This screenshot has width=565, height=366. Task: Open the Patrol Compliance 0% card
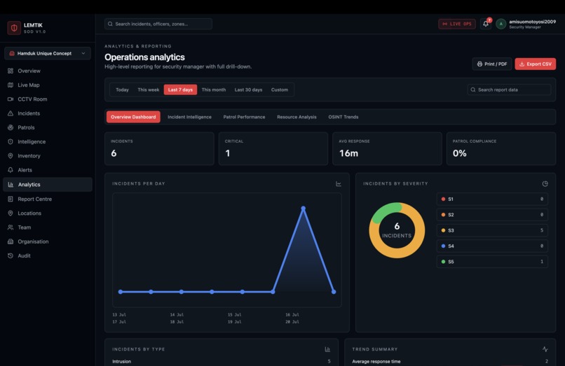[x=501, y=148]
